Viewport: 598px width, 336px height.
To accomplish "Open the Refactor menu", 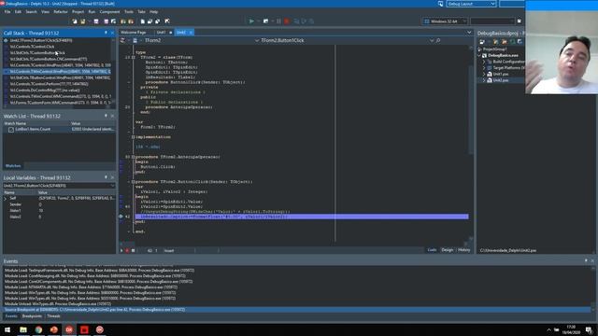I will pyautogui.click(x=61, y=12).
